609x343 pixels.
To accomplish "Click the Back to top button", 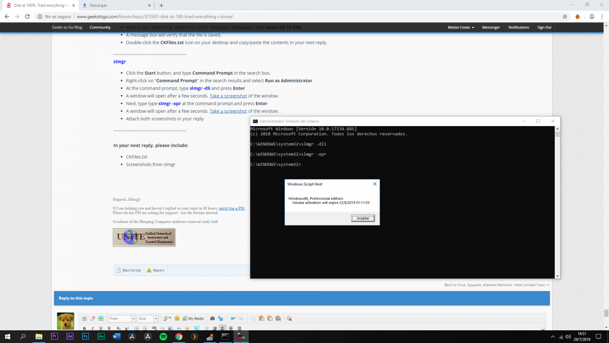I will tap(129, 270).
